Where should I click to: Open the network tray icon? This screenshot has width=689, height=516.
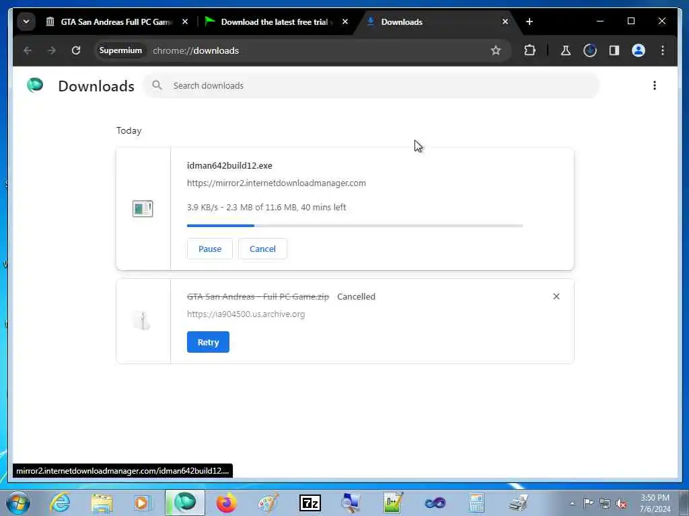[x=605, y=503]
